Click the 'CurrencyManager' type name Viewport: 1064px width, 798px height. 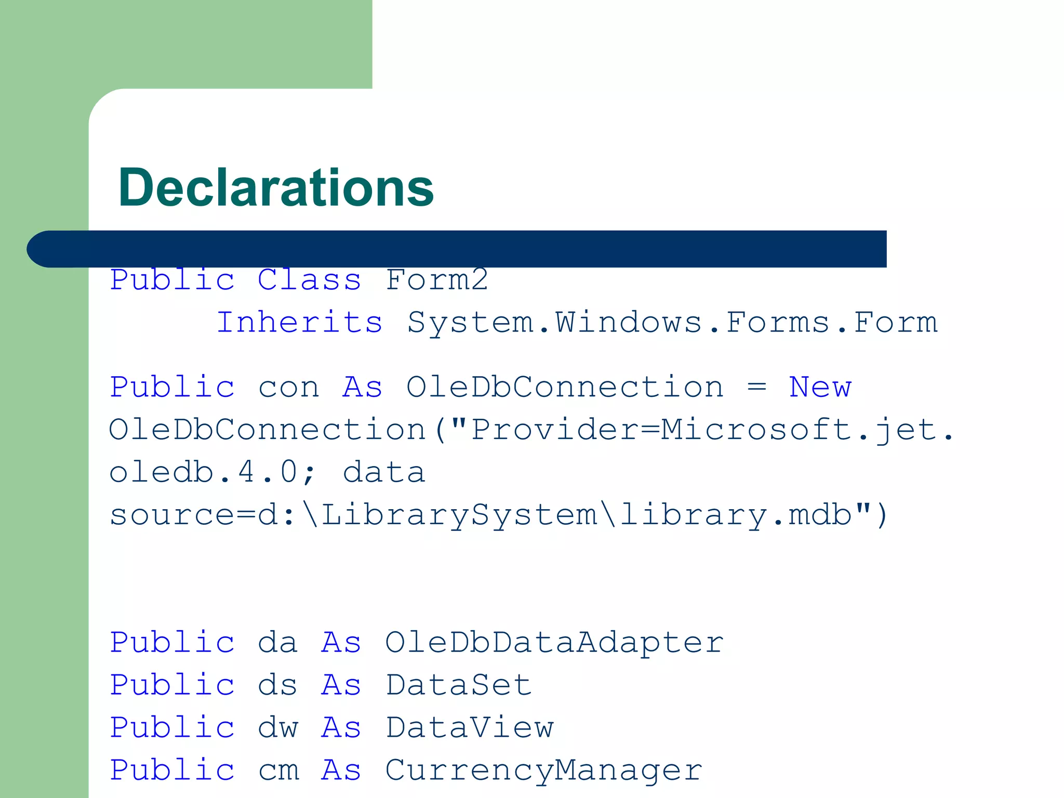point(544,771)
